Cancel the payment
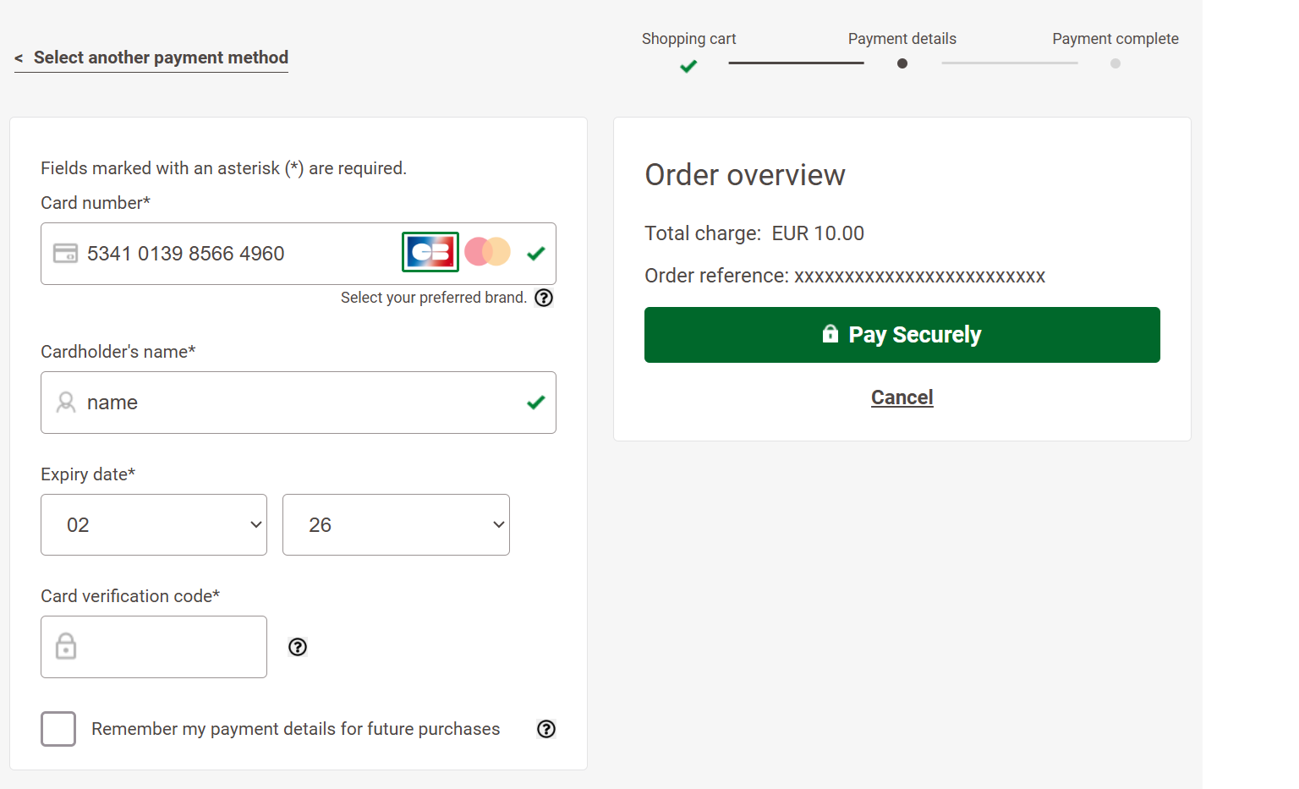The width and height of the screenshot is (1299, 789). pos(902,397)
